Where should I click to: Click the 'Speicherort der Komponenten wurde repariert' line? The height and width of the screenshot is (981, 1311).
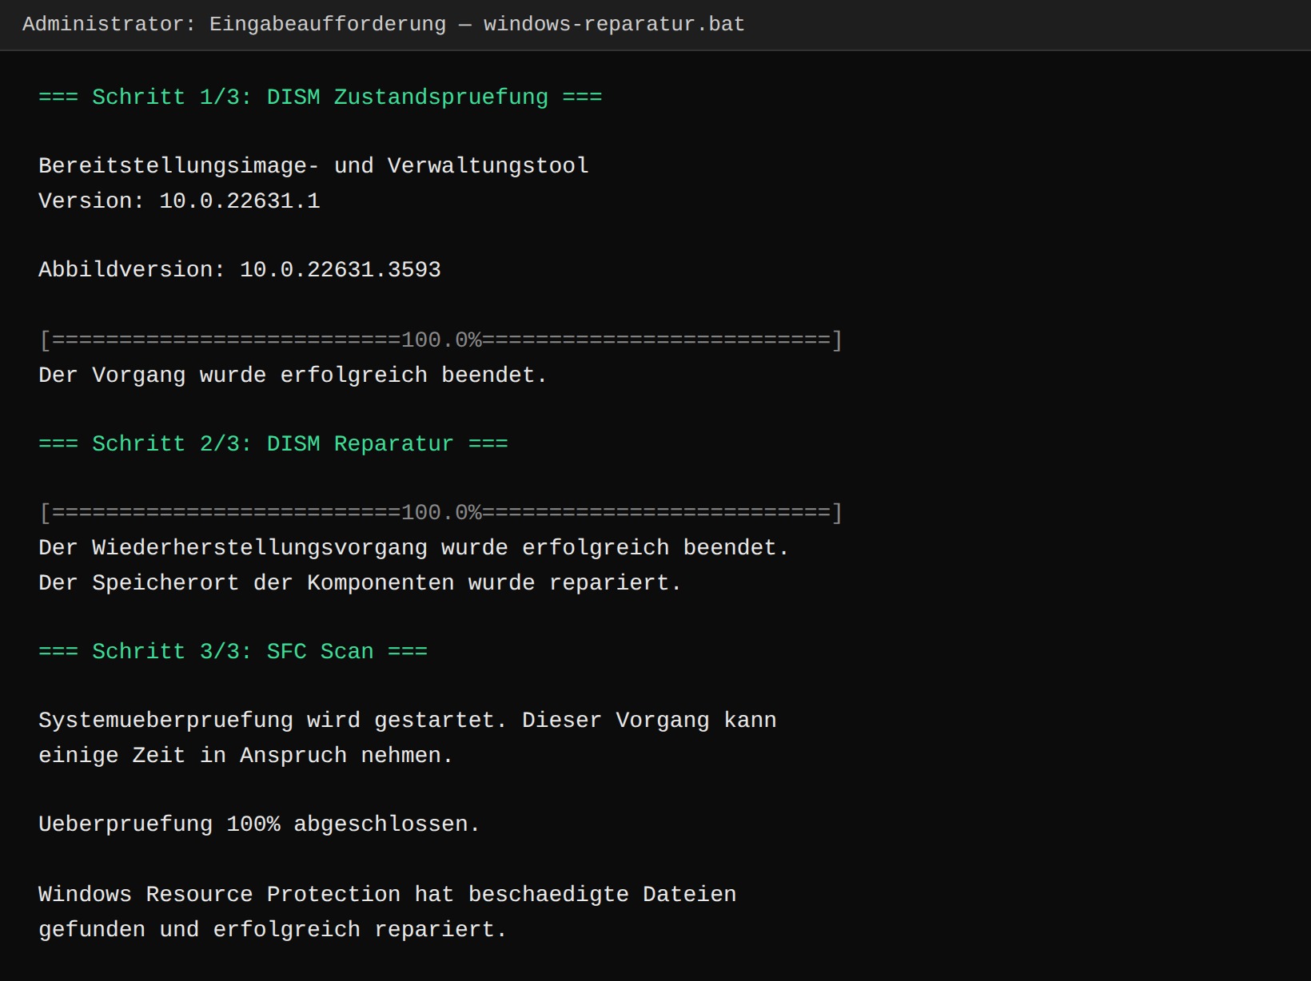360,582
